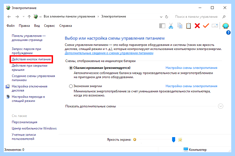Select the Сбалансированная power plan
The height and width of the screenshot is (156, 235).
pos(71,68)
